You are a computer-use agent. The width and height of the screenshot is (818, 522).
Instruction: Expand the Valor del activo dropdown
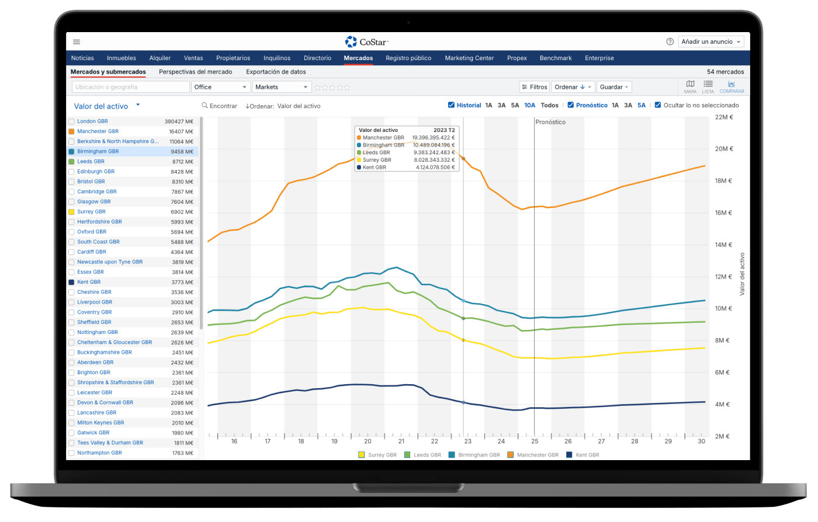(138, 105)
